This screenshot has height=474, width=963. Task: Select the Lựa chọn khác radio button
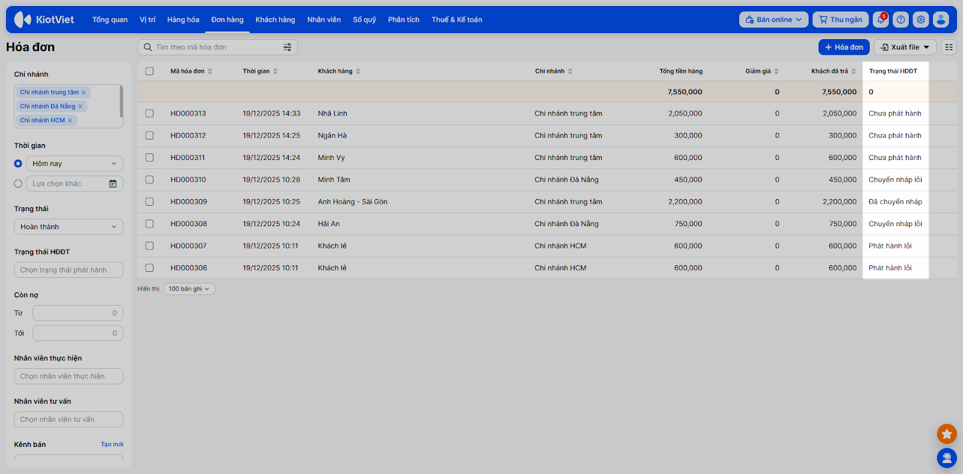click(18, 183)
